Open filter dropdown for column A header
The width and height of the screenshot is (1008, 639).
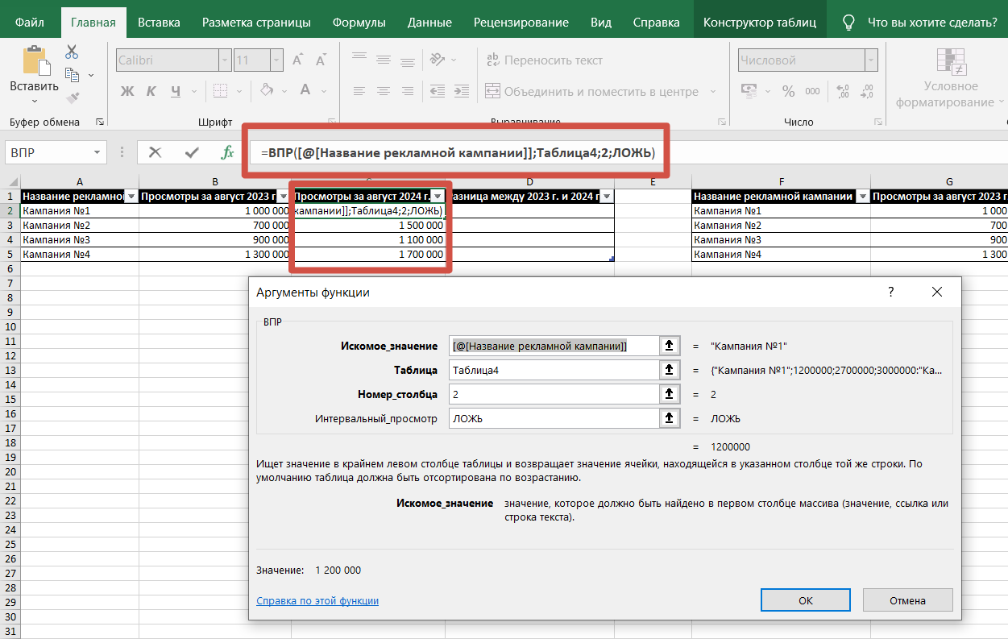(131, 197)
